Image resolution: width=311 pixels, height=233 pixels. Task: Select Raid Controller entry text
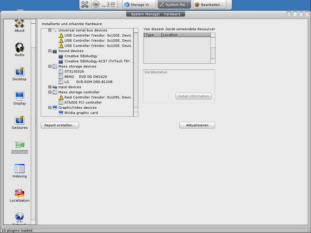(98, 97)
